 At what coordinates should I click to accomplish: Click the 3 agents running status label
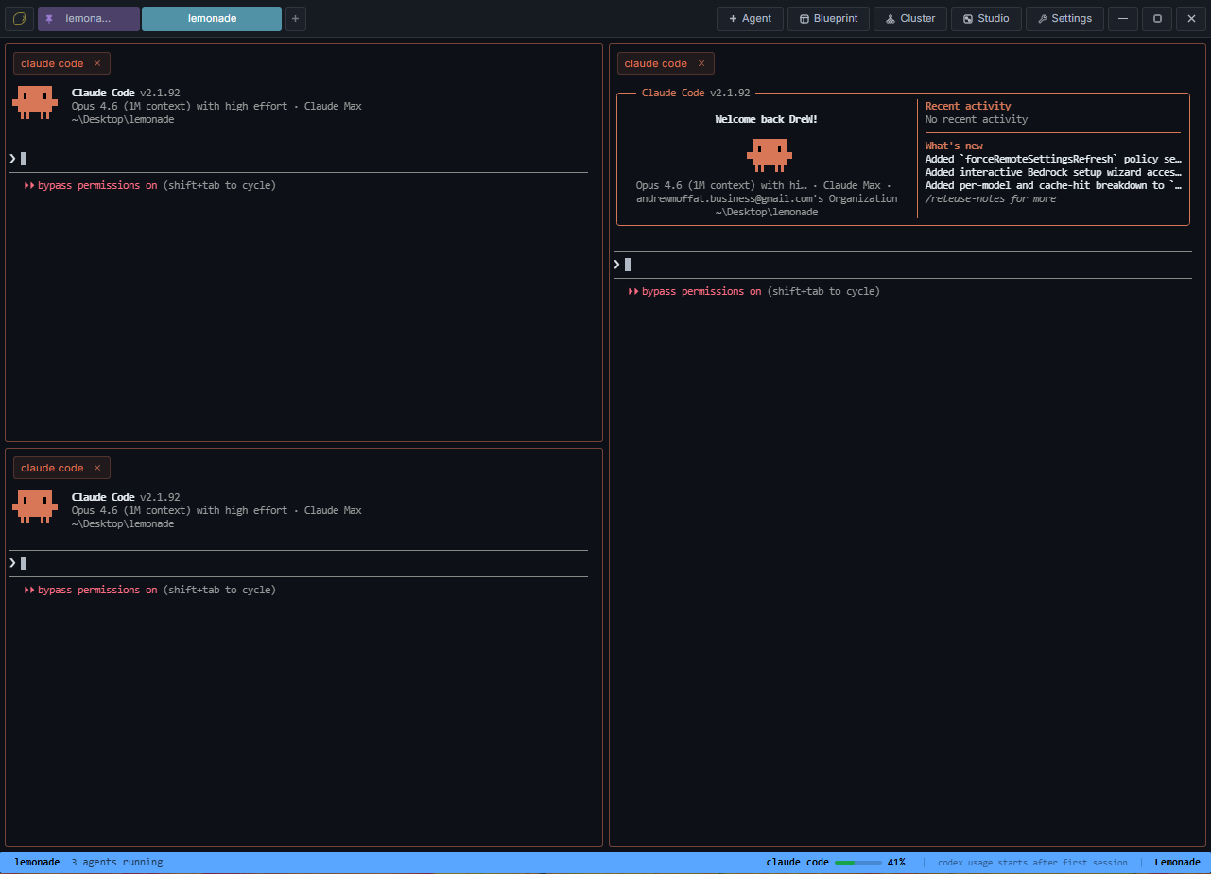[x=118, y=862]
